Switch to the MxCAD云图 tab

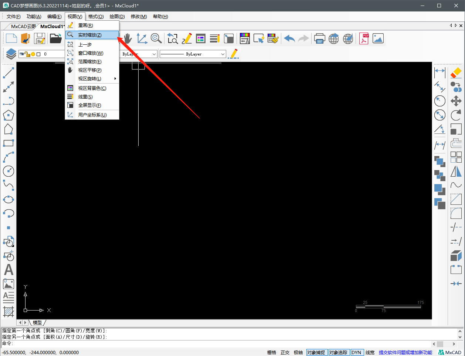click(23, 26)
